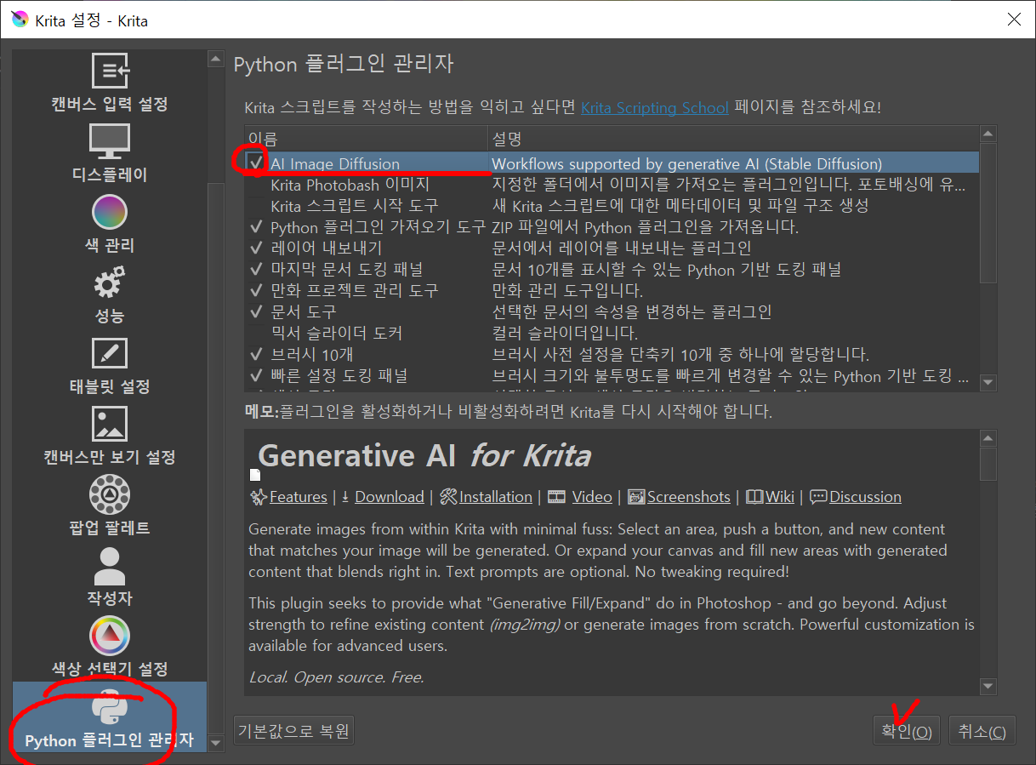This screenshot has width=1036, height=765.
Task: Close the Krita settings dialog
Action: (1013, 20)
